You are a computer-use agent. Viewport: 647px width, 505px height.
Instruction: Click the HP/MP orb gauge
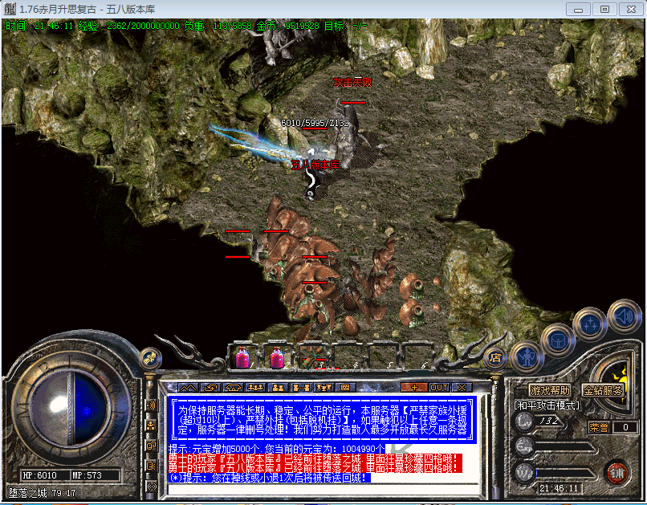point(71,407)
